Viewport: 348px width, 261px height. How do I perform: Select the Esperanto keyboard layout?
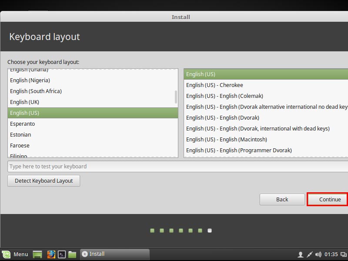point(24,124)
